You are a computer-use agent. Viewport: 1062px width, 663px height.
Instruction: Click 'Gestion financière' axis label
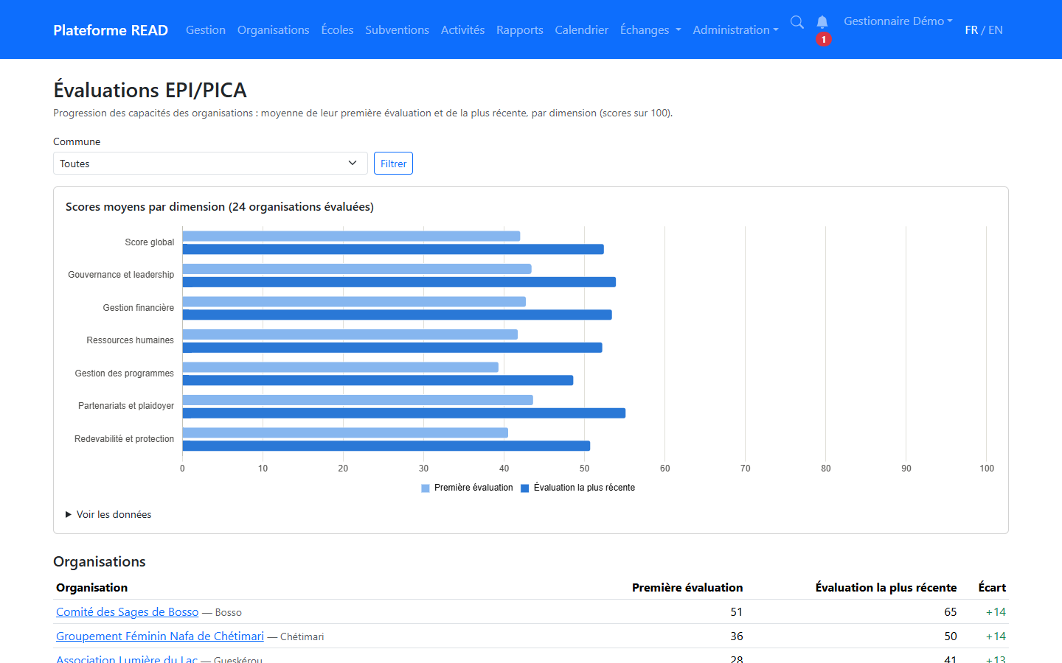coord(139,308)
